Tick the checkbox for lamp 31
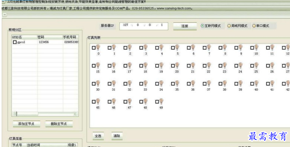 109,84
